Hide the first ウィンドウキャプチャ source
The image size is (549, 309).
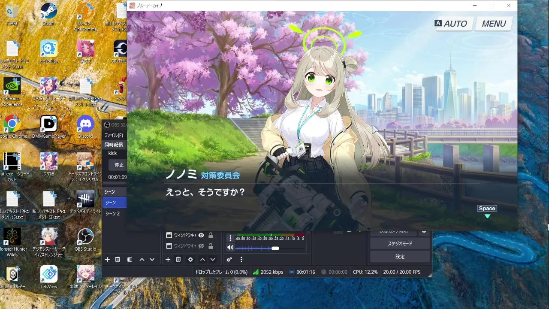pyautogui.click(x=201, y=235)
